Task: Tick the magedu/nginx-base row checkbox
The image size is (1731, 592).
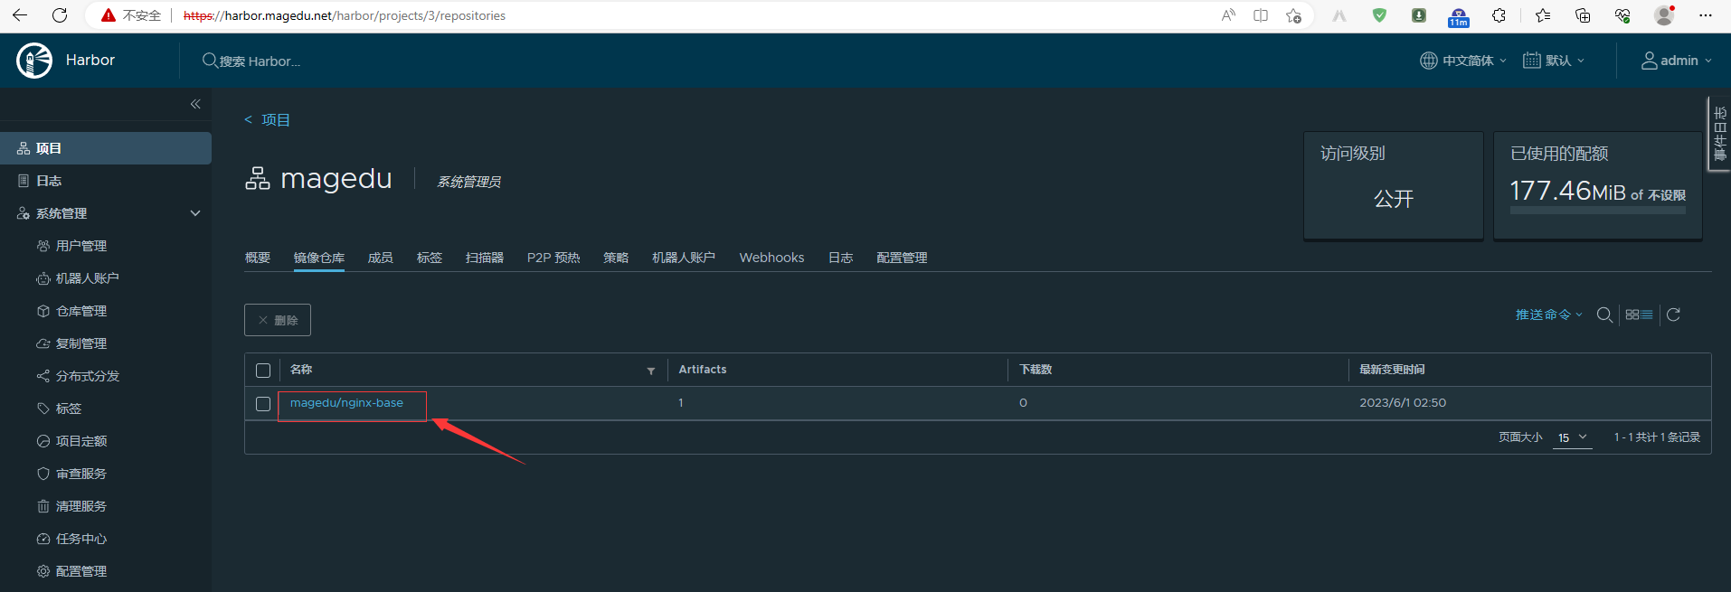Action: point(263,404)
